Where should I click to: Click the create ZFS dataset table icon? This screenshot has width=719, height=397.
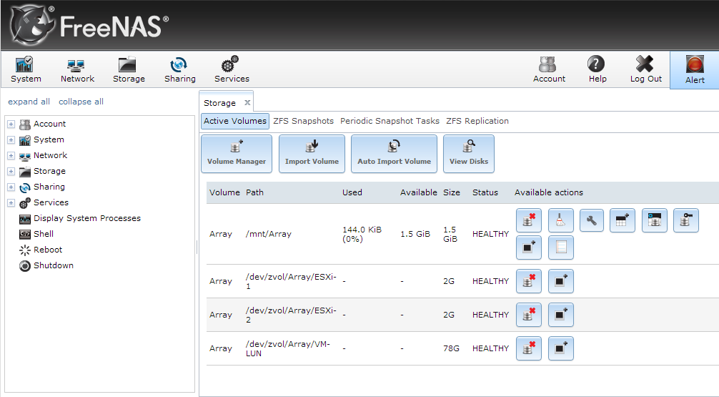[623, 220]
